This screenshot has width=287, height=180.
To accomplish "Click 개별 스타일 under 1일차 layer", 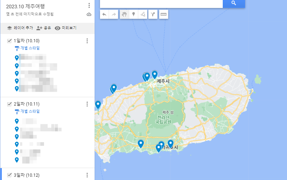I will tap(30, 48).
